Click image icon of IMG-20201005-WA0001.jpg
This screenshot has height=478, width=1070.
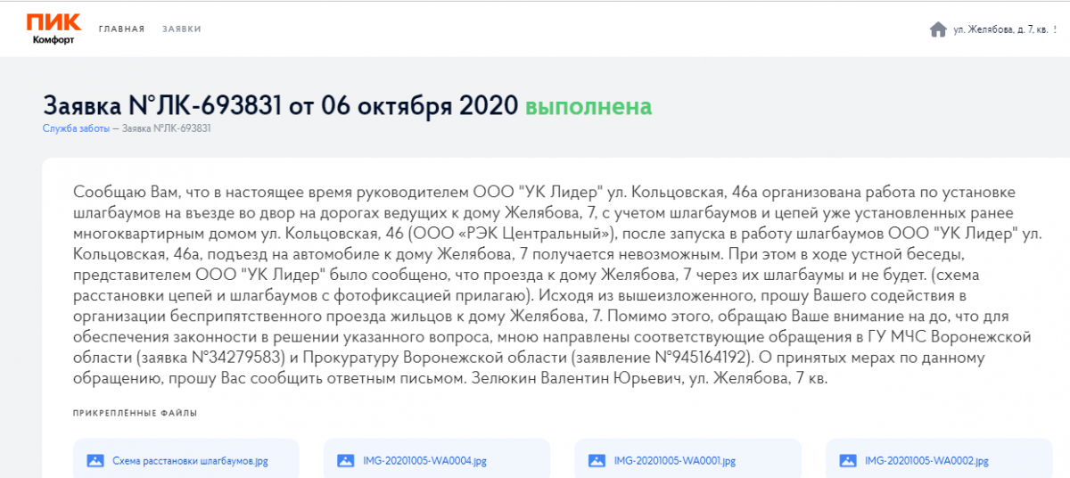[x=597, y=461]
